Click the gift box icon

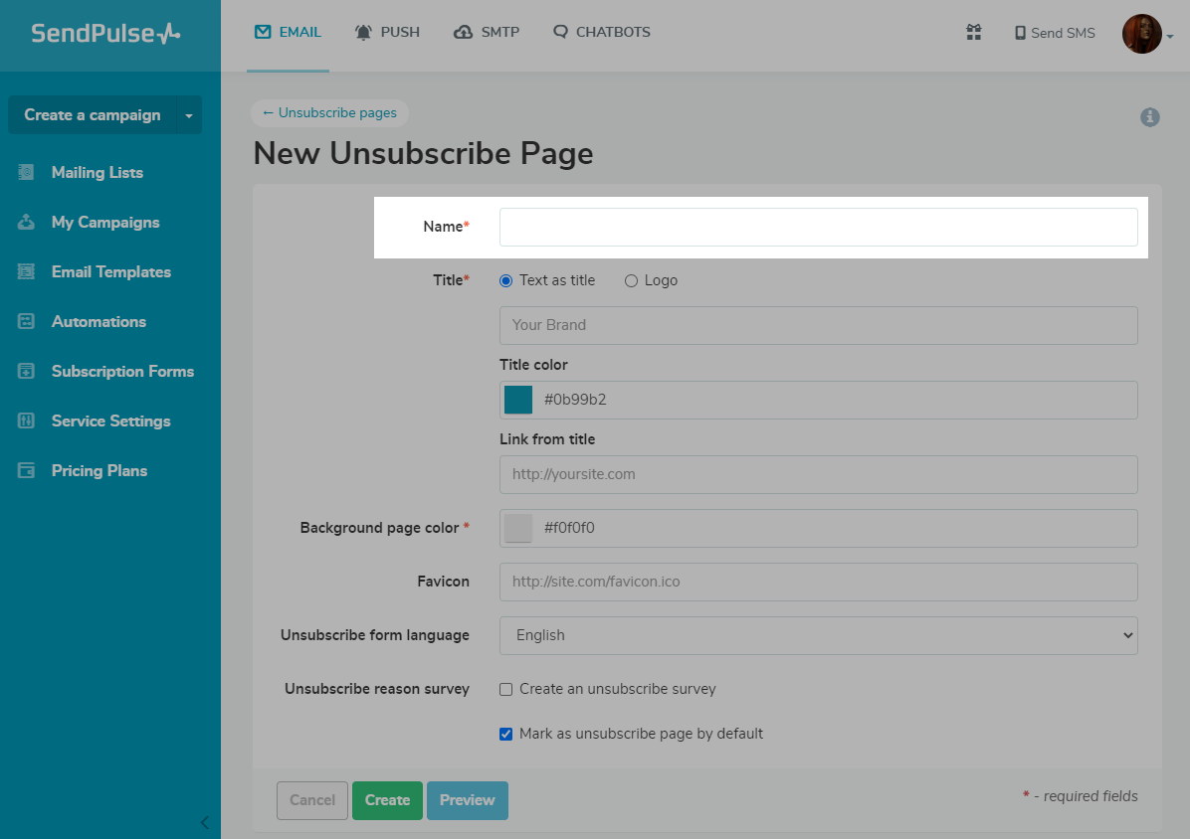click(x=974, y=33)
